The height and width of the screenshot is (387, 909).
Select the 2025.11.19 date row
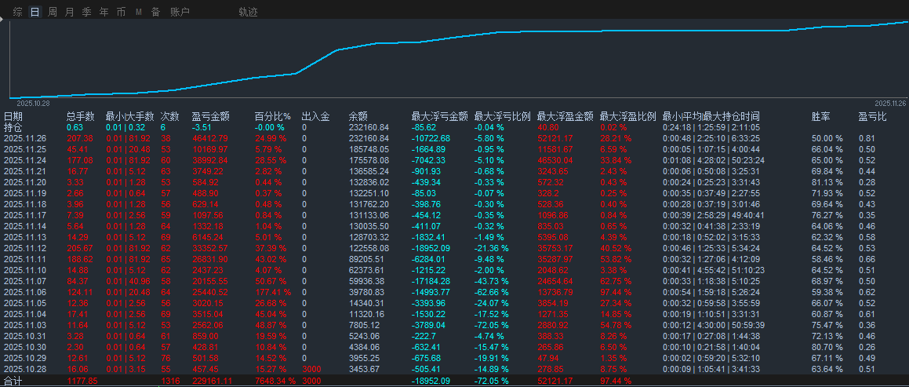coord(455,193)
